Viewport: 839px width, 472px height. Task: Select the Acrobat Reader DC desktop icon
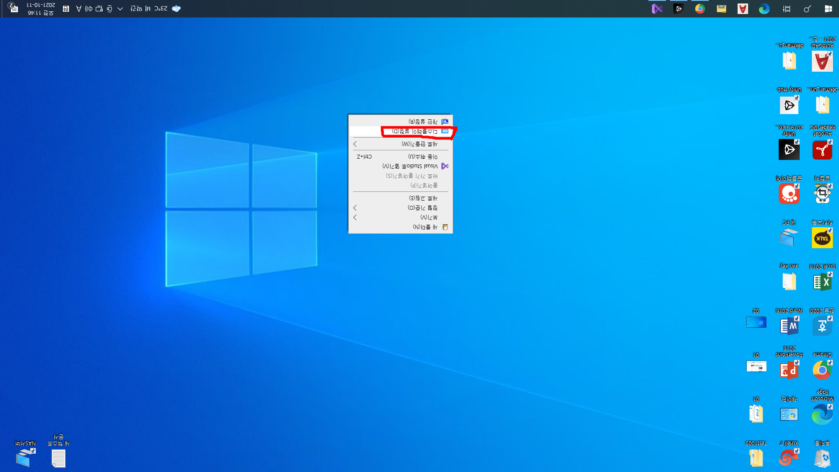[x=822, y=143]
